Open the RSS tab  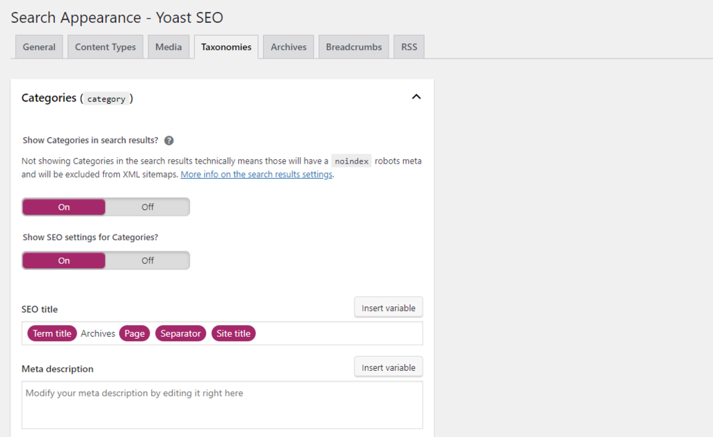tap(409, 47)
